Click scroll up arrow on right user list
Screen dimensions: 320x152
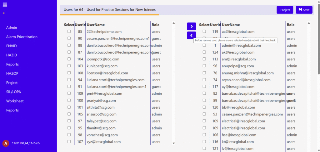pos(309,23)
